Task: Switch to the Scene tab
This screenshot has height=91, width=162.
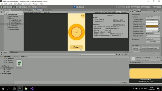Action: [x=28, y=10]
